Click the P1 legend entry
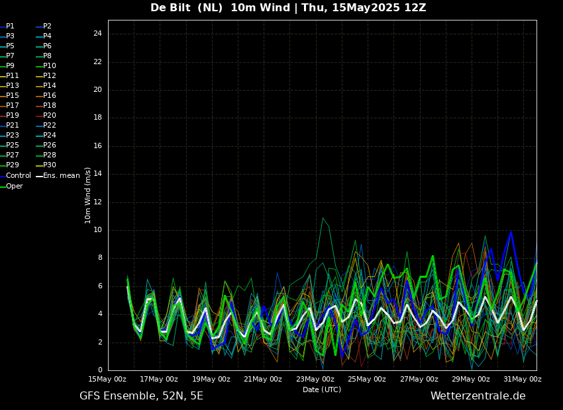 click(10, 26)
